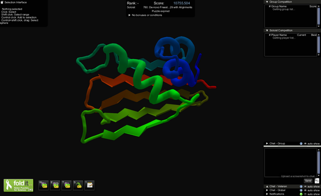
Task: Click the upload screenshot icon beside Send
Action: tap(316, 180)
